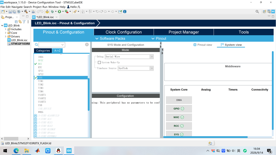Viewport: 276px width, 155px height.
Task: Click the hammer Build icon in toolbar
Action: 26,11
